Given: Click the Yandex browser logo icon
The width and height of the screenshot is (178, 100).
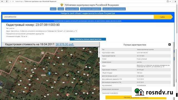Looking at the screenshot, I should [7, 1].
